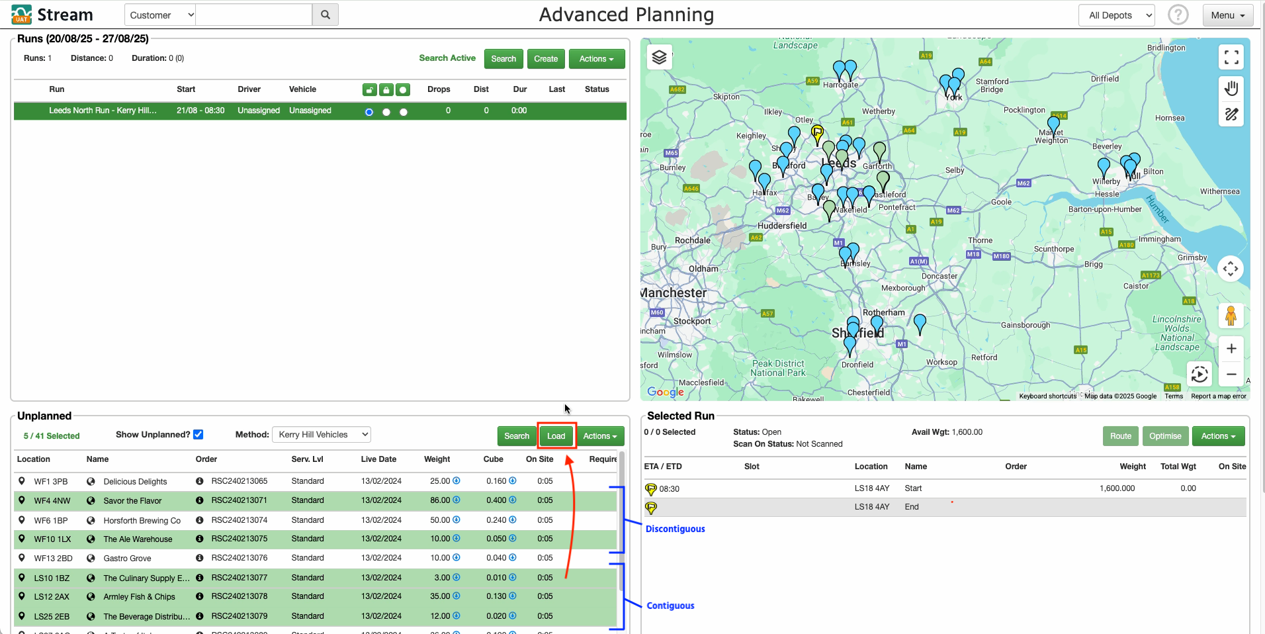The height and width of the screenshot is (634, 1265).
Task: Click weight arrow icon next to 86.00
Action: click(x=456, y=500)
